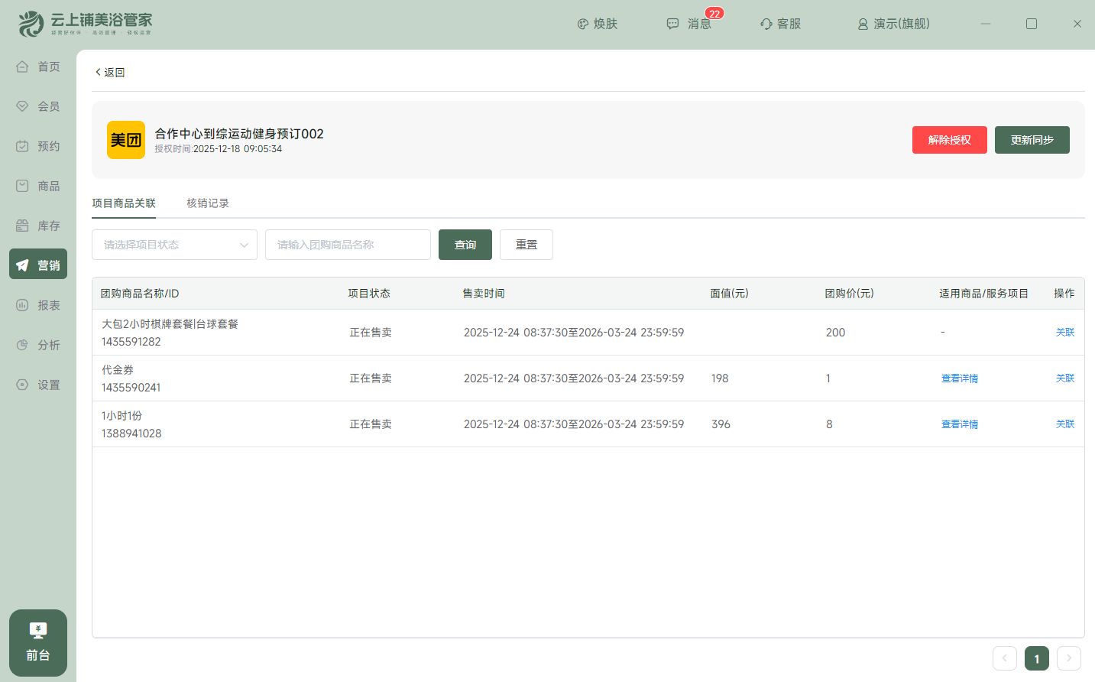Screen dimensions: 1095x682
Task: Click the 返回 back chevron
Action: coord(98,72)
